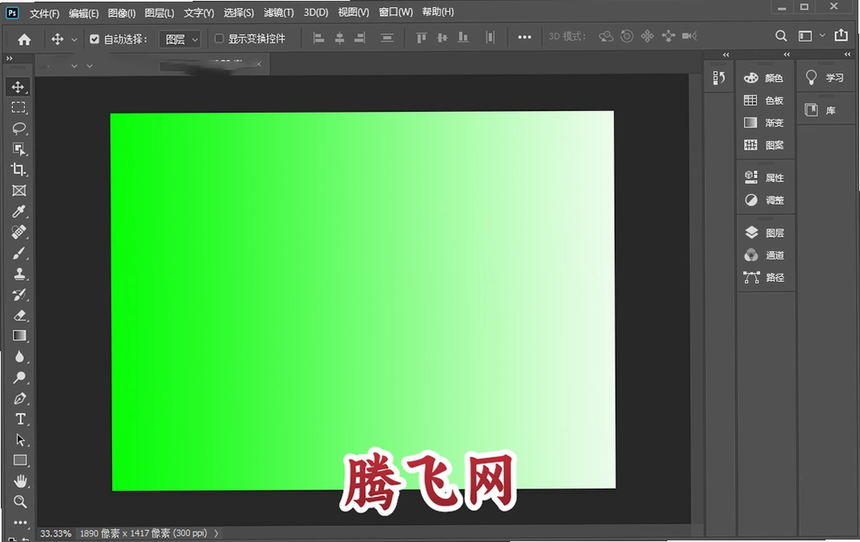This screenshot has width=860, height=542.
Task: Select the Path Selection tool
Action: point(19,440)
